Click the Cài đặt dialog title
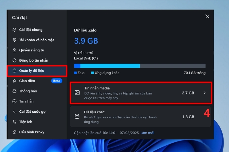Viewport: 229px width, 152px height. click(x=19, y=18)
